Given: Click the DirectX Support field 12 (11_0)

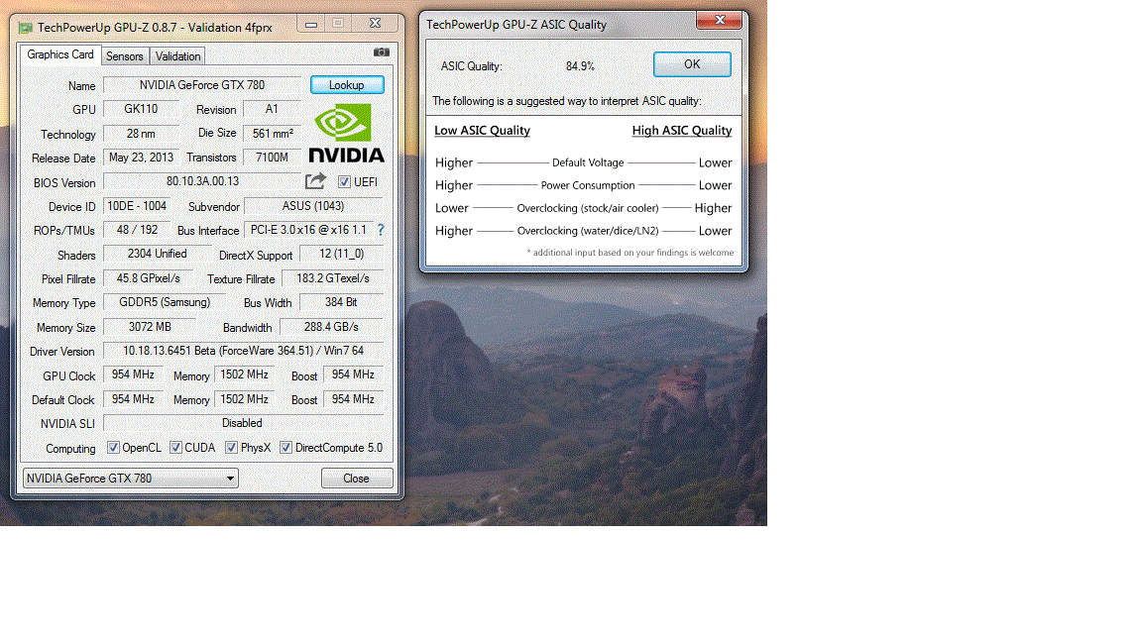Looking at the screenshot, I should click(x=342, y=254).
